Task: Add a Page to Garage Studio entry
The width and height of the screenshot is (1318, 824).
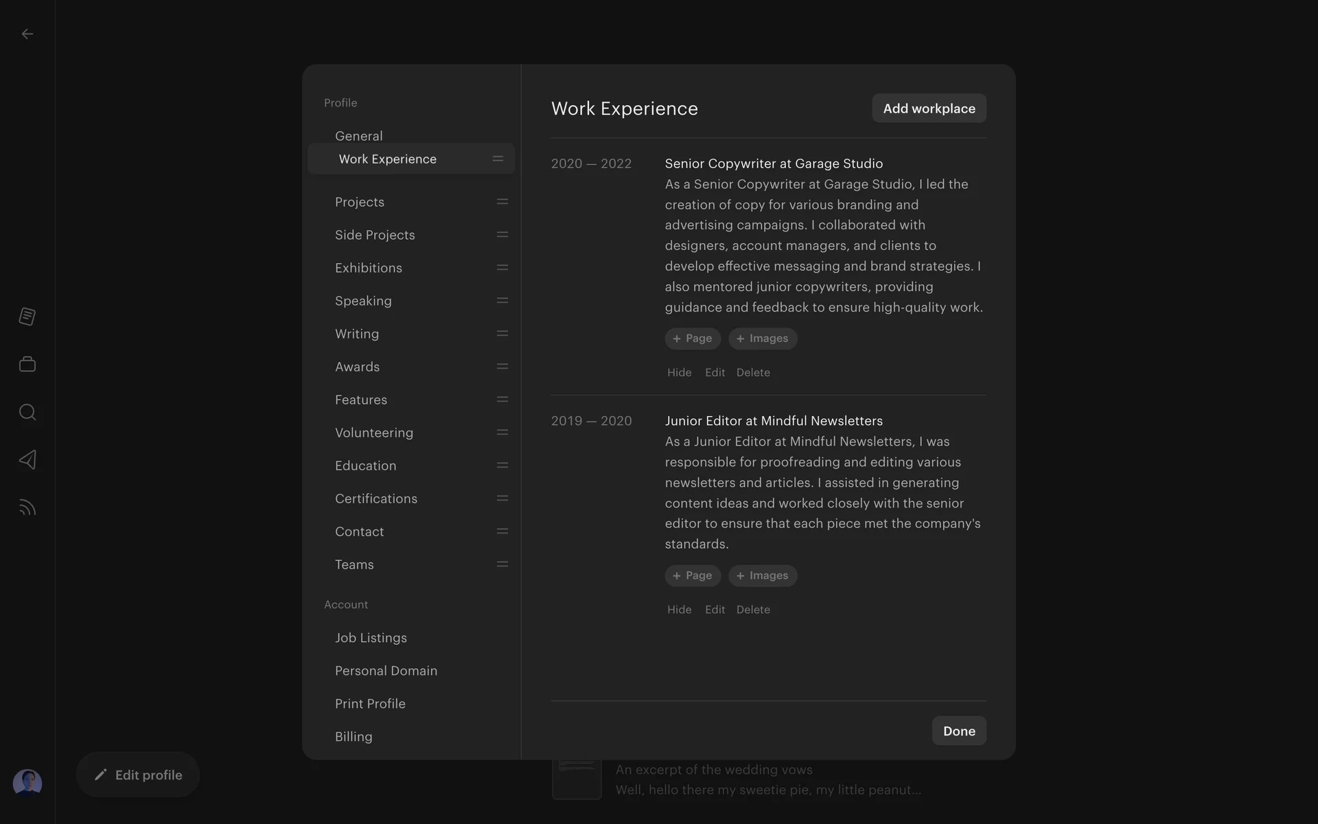Action: [x=692, y=339]
